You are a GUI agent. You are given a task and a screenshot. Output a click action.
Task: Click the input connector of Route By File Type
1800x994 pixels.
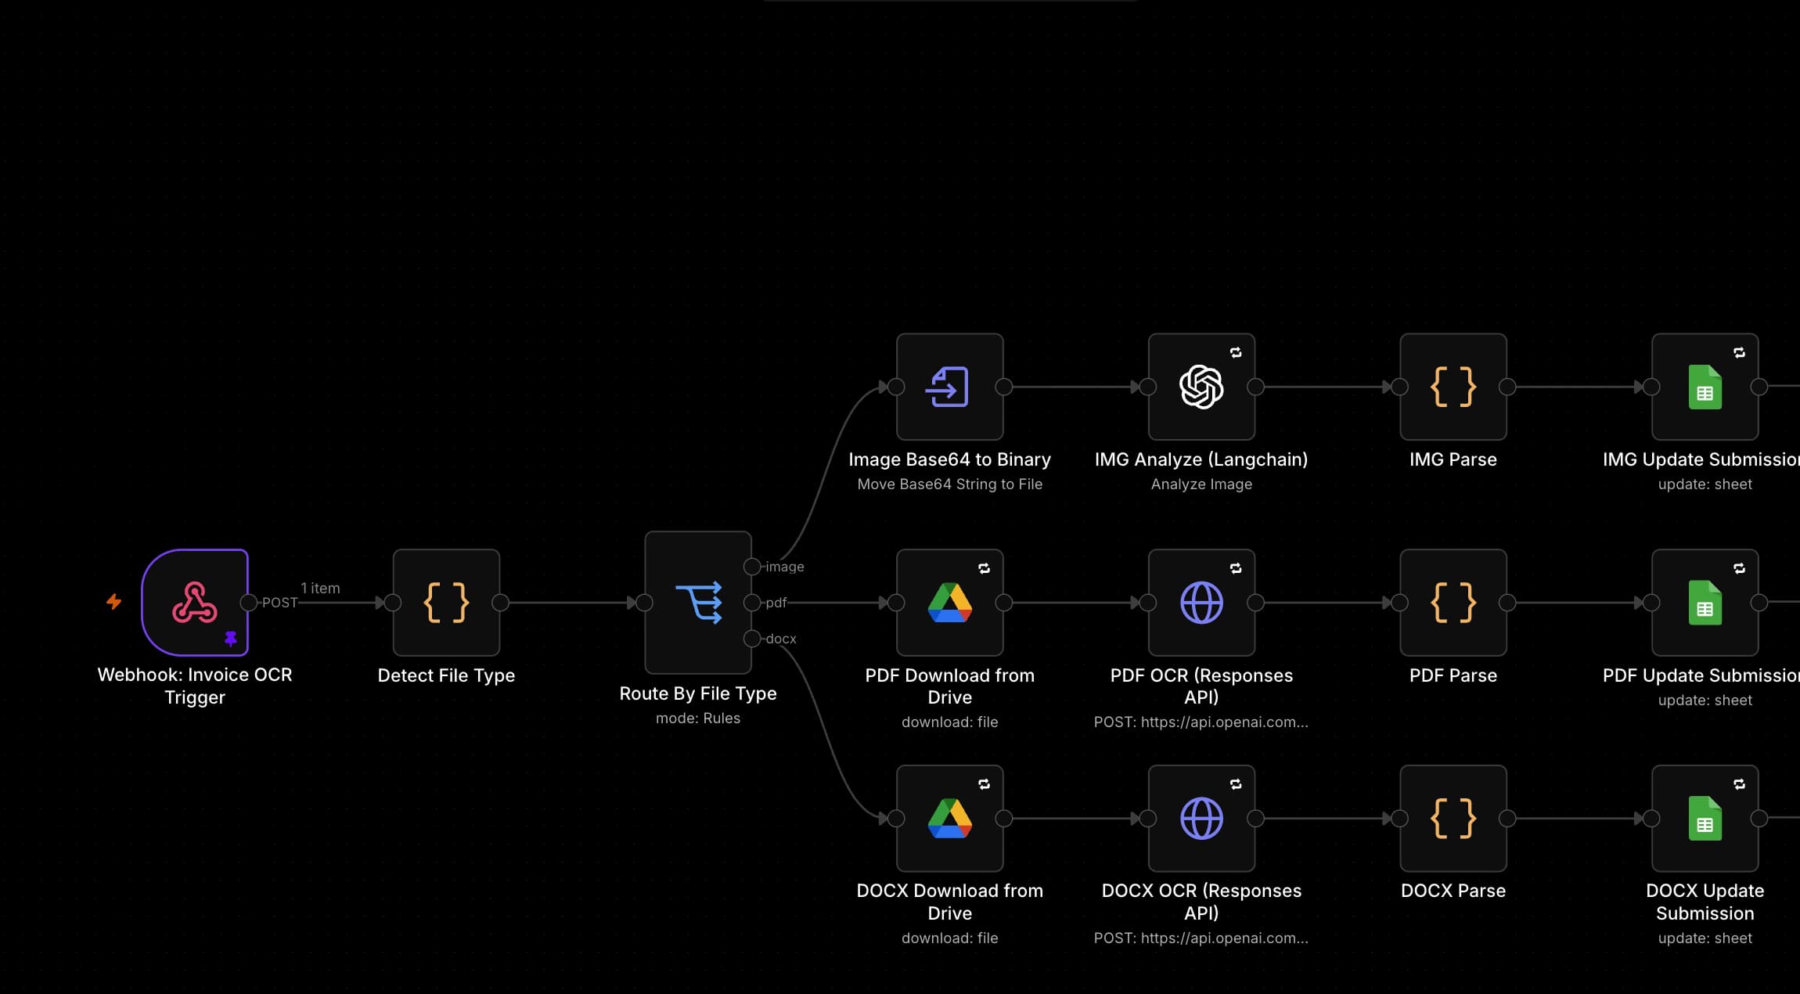click(645, 603)
